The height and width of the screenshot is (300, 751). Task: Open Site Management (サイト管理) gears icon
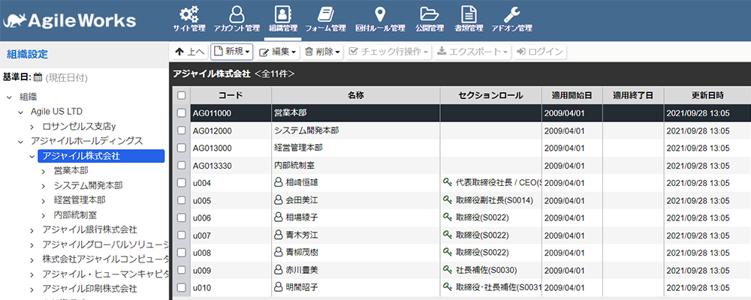click(x=189, y=14)
